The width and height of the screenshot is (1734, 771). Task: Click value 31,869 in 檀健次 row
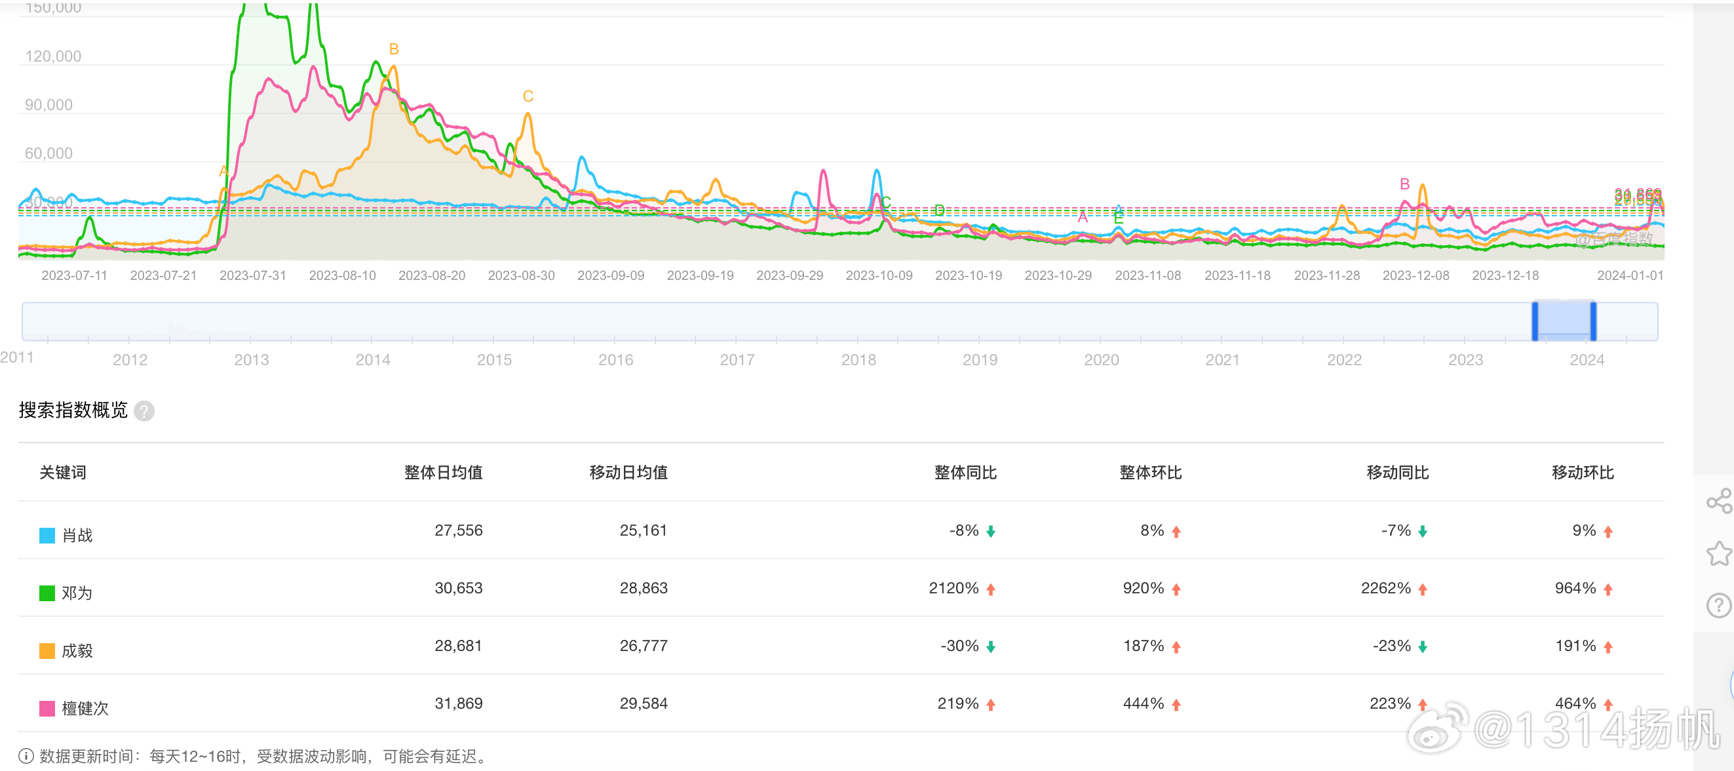point(459,703)
